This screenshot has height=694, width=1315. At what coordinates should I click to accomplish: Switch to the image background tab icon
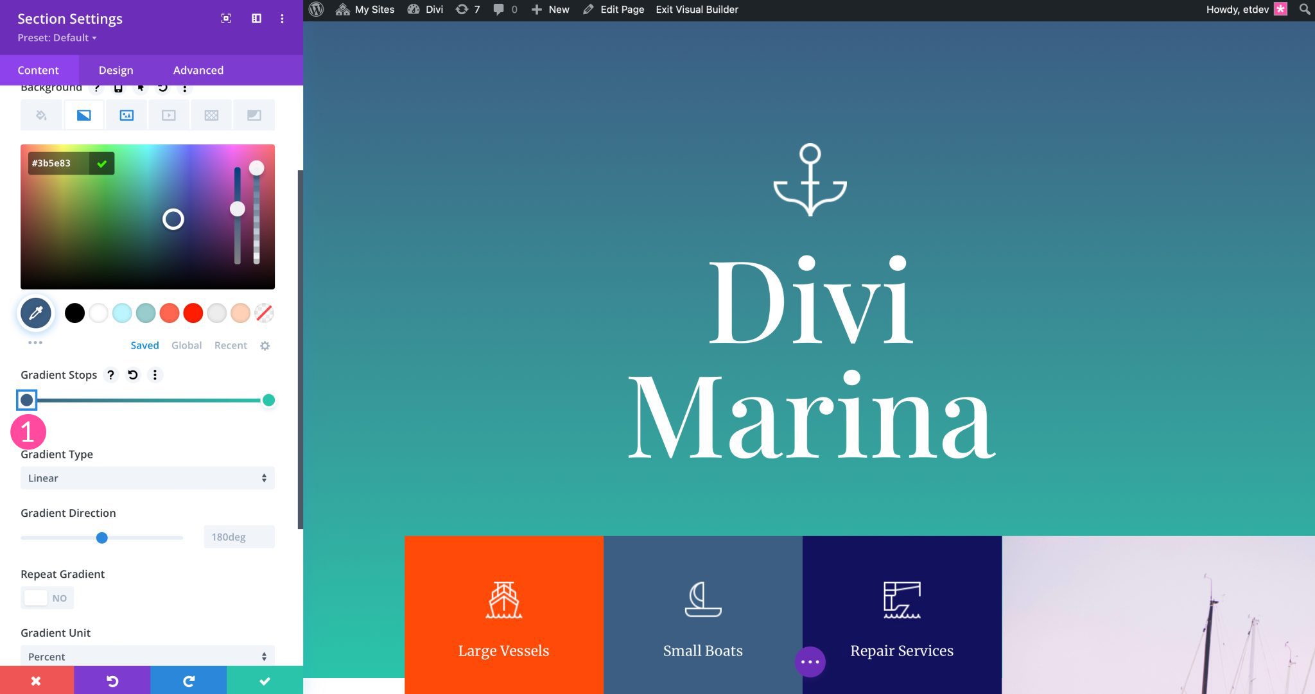(x=126, y=115)
